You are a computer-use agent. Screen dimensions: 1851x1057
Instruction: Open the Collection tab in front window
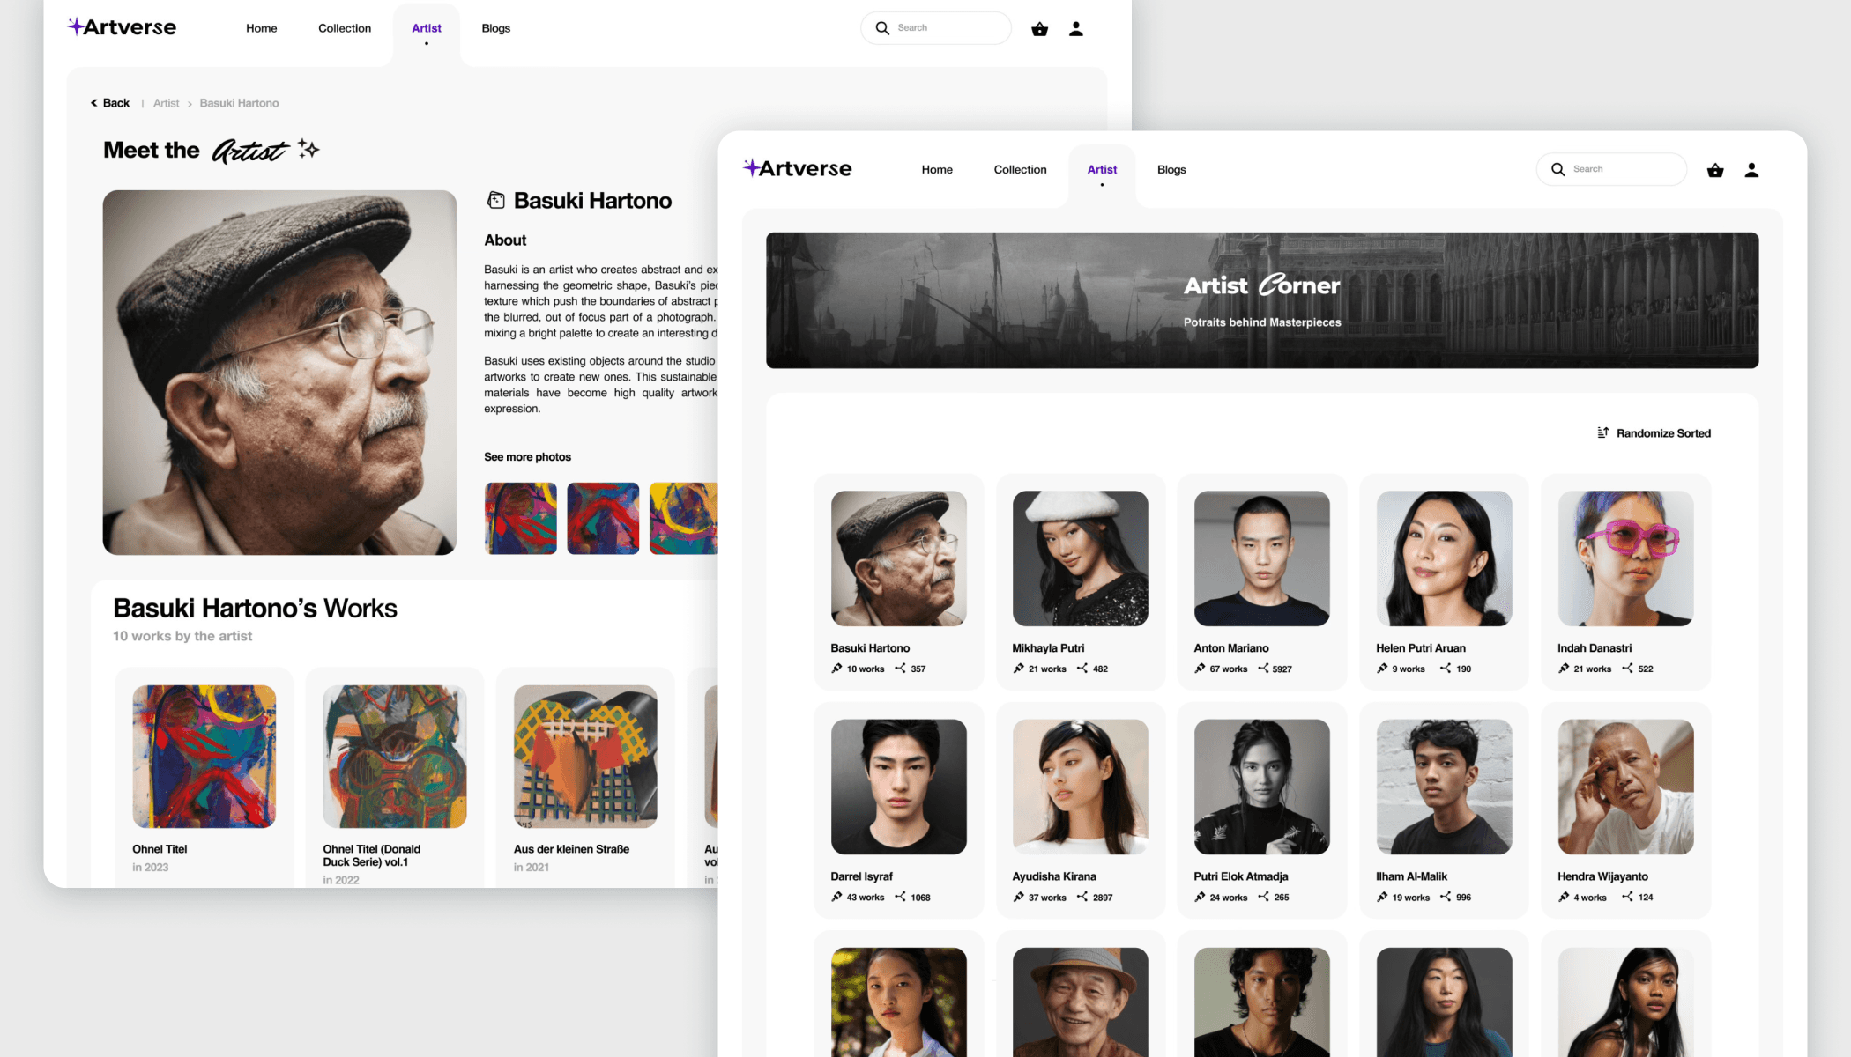pyautogui.click(x=1020, y=169)
